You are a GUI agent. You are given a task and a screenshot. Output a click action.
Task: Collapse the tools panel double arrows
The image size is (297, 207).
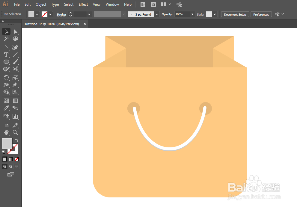(x=3, y=21)
